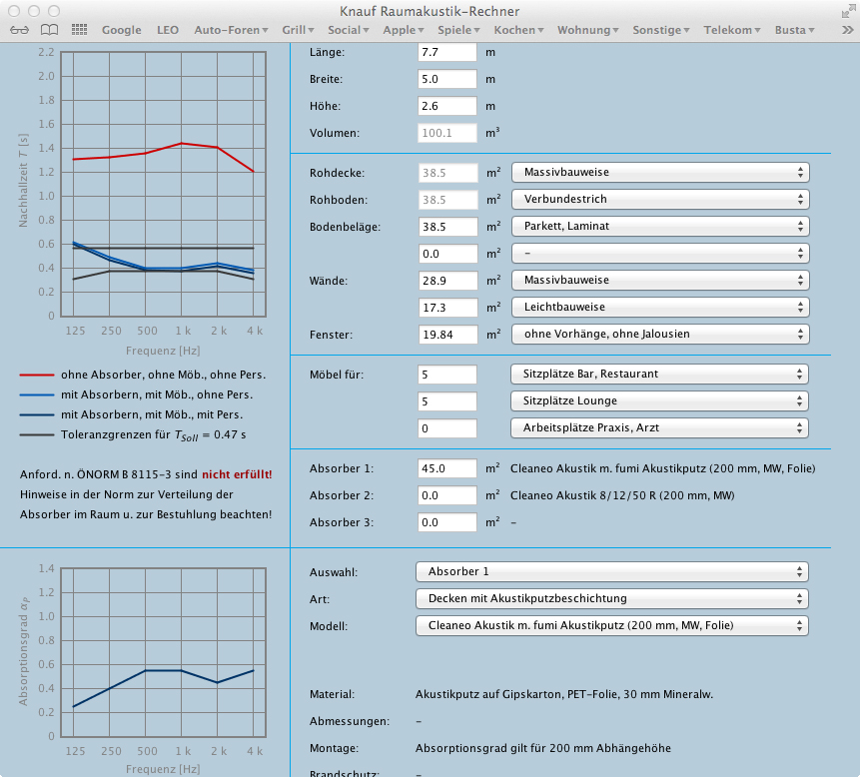This screenshot has width=860, height=777.
Task: Open the Kochen bookmarks menu
Action: coord(518,30)
